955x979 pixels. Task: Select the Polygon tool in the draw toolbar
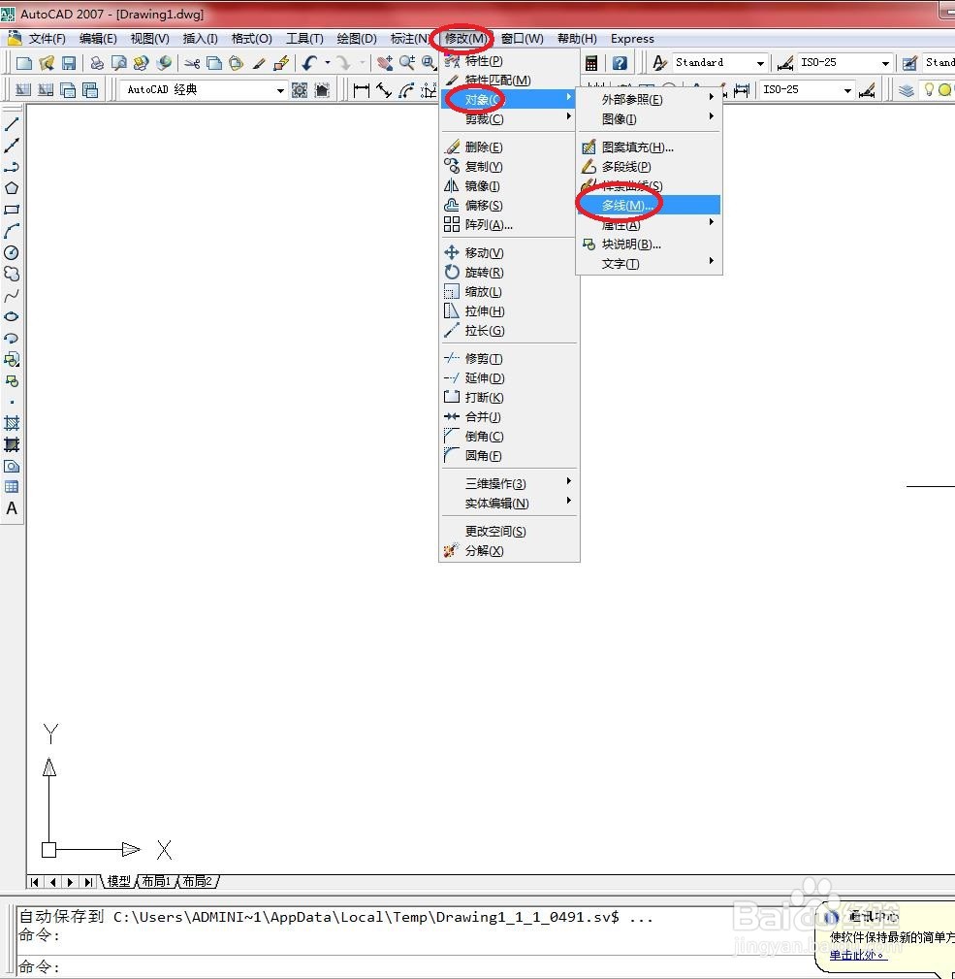coord(12,188)
